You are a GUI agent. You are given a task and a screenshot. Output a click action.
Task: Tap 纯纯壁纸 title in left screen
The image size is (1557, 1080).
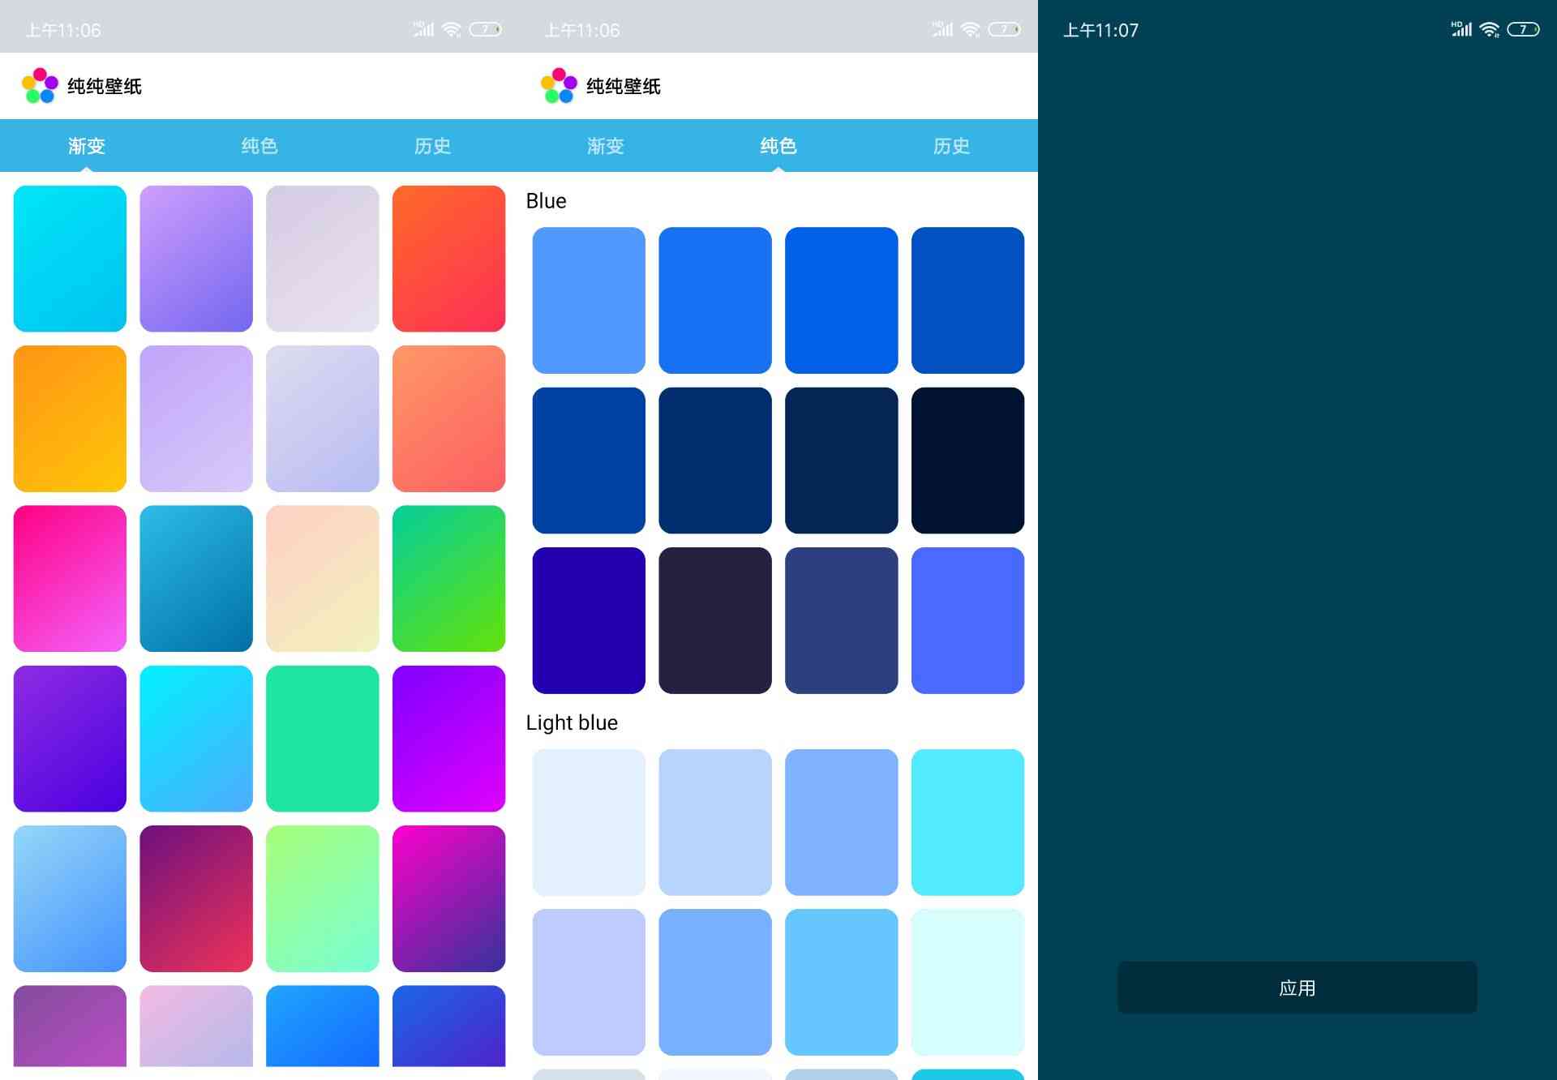pos(105,86)
